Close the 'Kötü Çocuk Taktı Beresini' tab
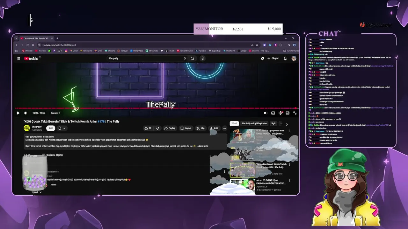This screenshot has height=229, width=408. click(52, 38)
